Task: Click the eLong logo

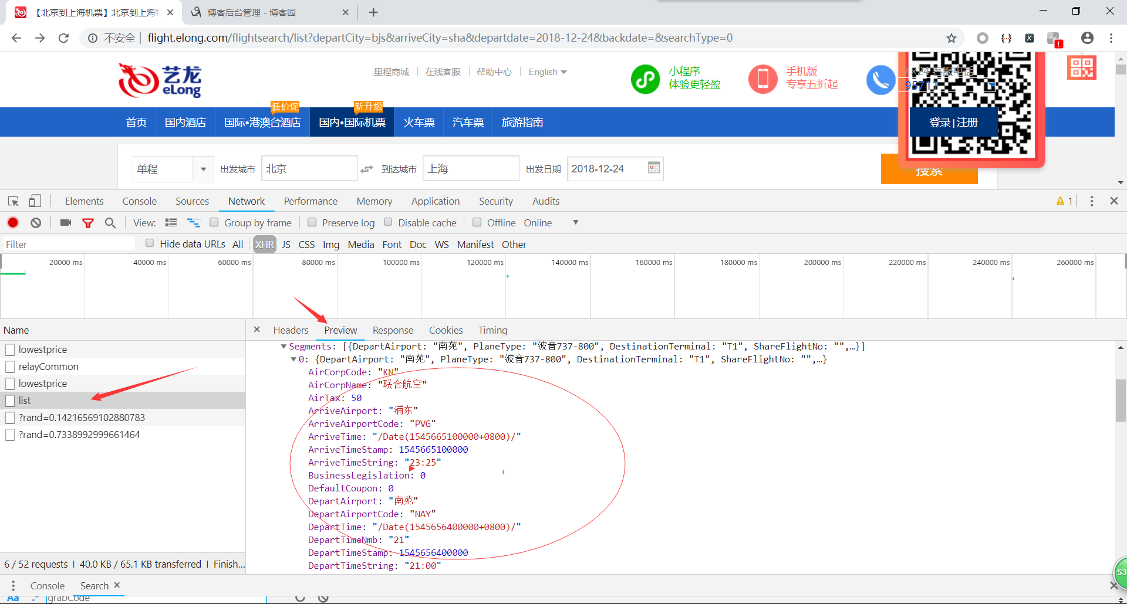Action: pos(160,80)
